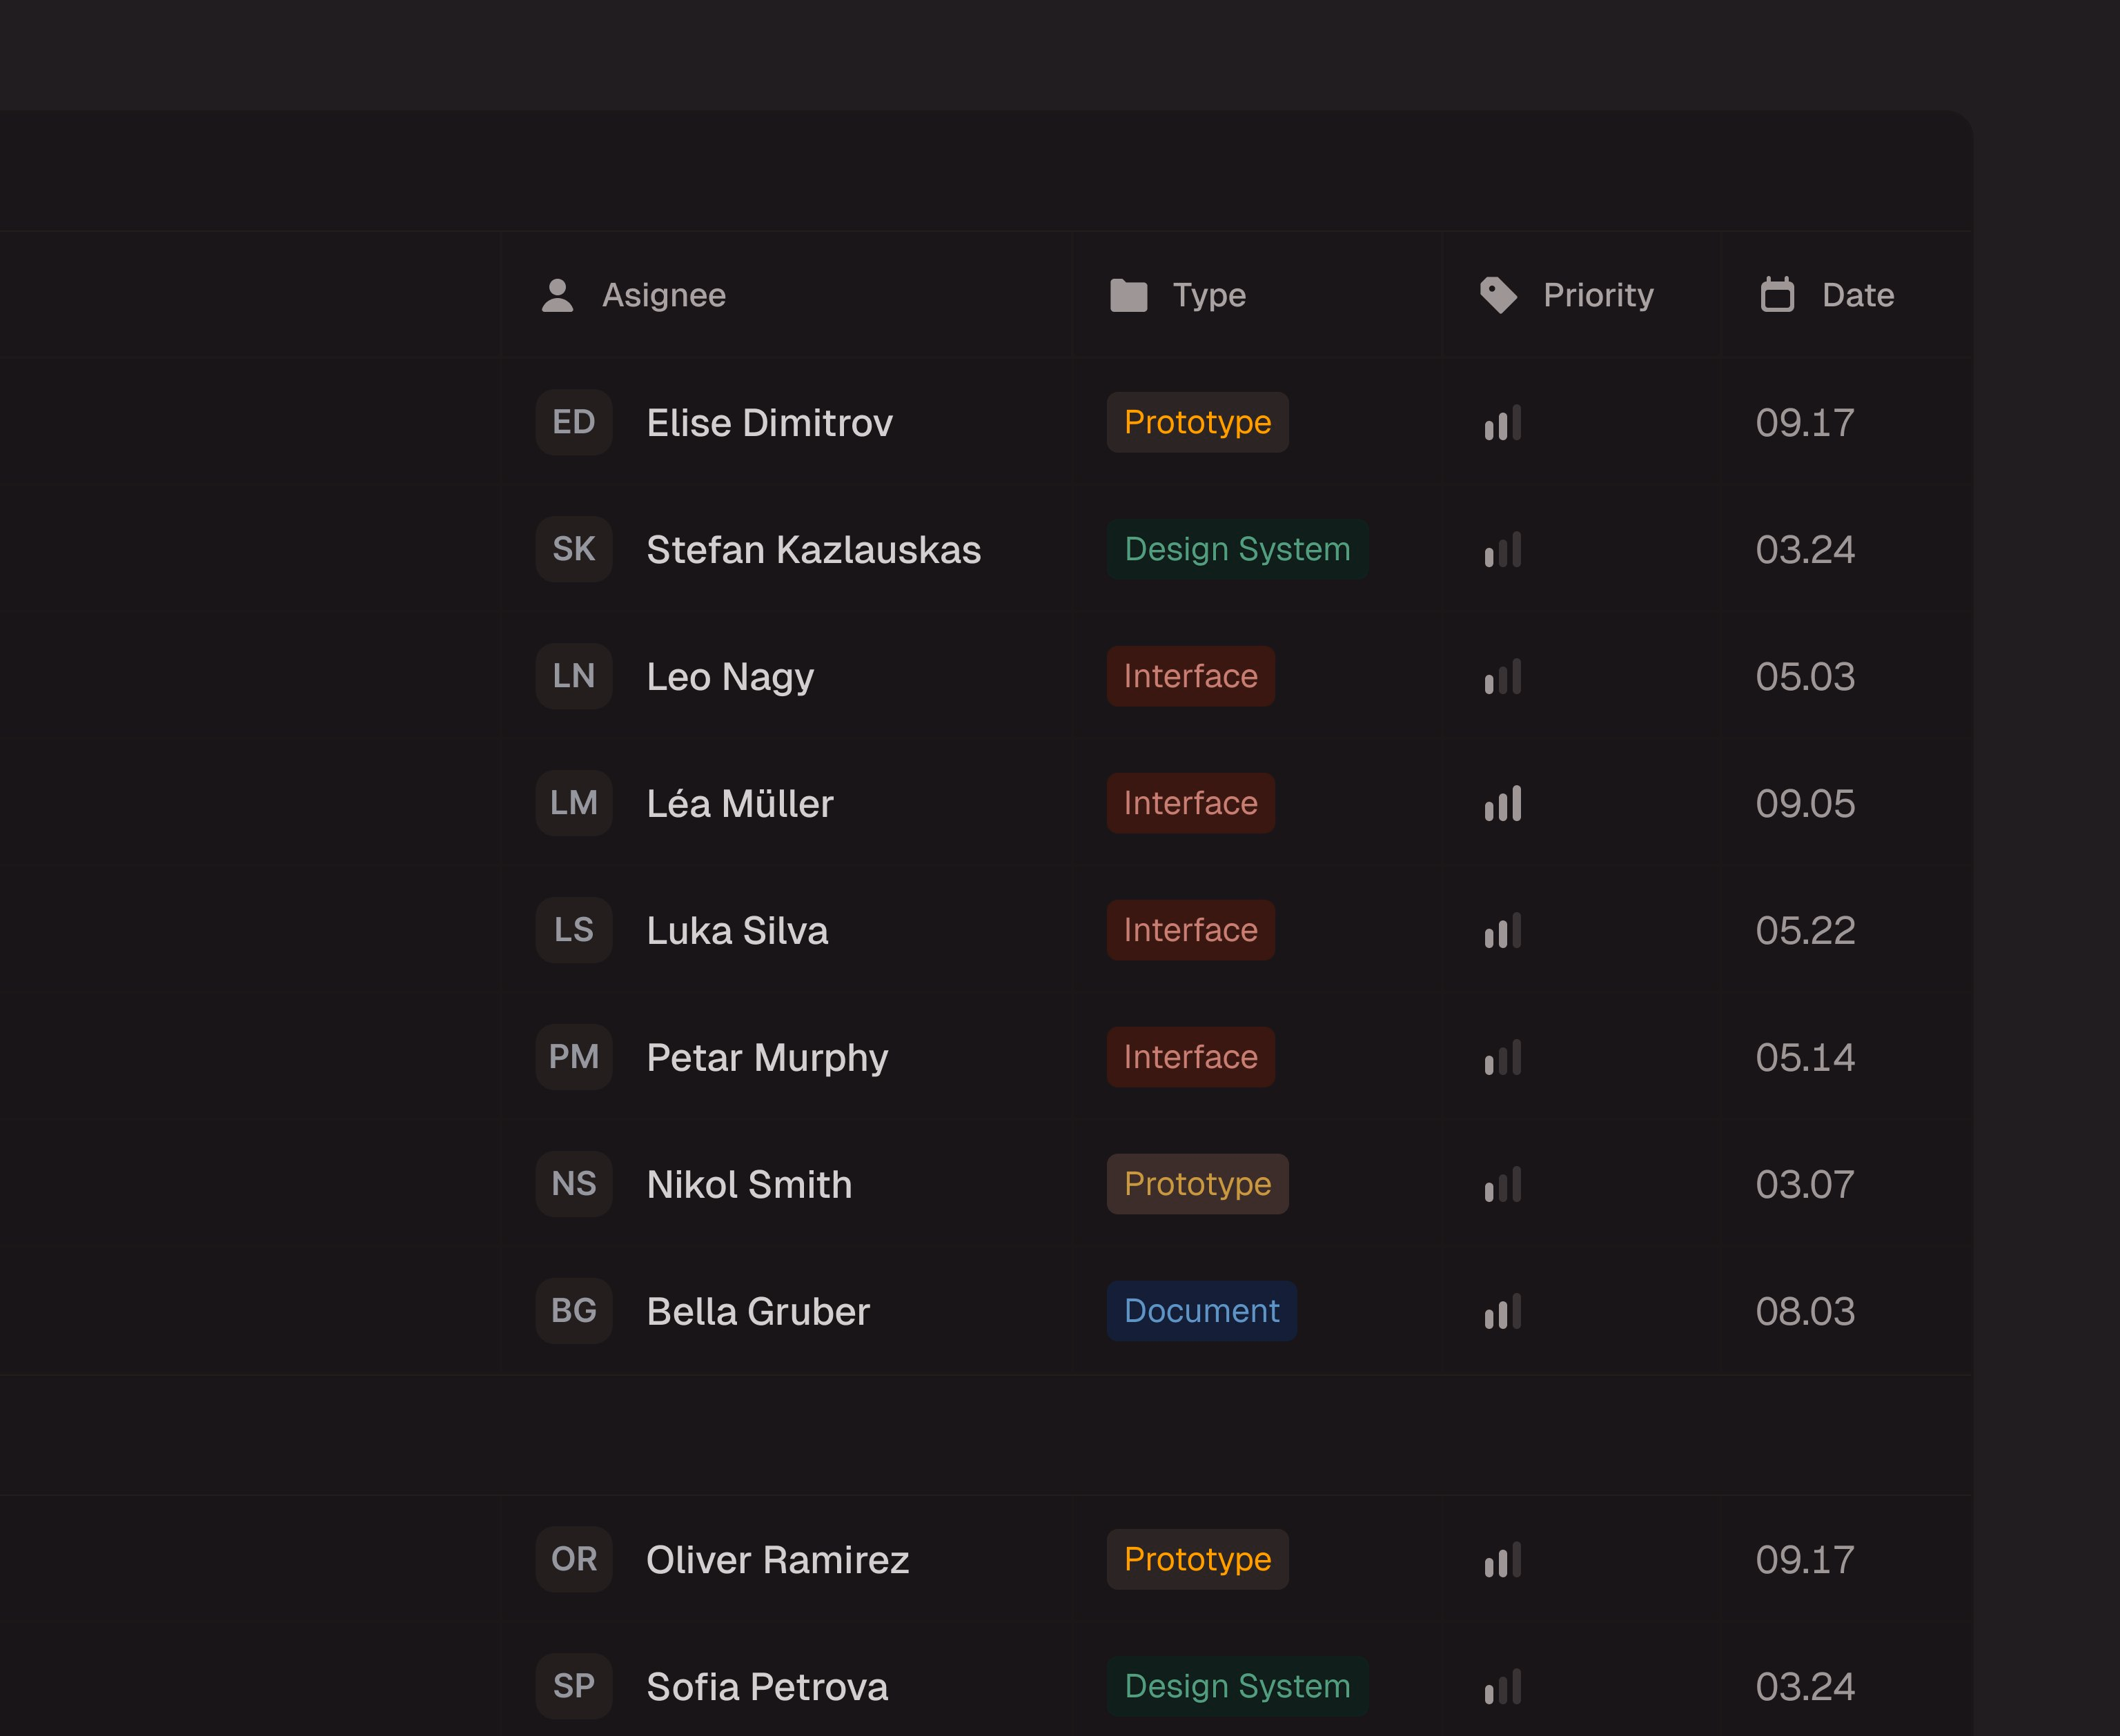Click the ED avatar for Elise Dimitrov
The image size is (2120, 1736).
(574, 422)
